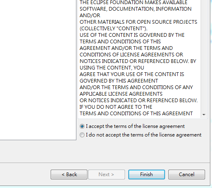Choose the do not accept terms radio button
The height and width of the screenshot is (188, 212).
pos(82,135)
